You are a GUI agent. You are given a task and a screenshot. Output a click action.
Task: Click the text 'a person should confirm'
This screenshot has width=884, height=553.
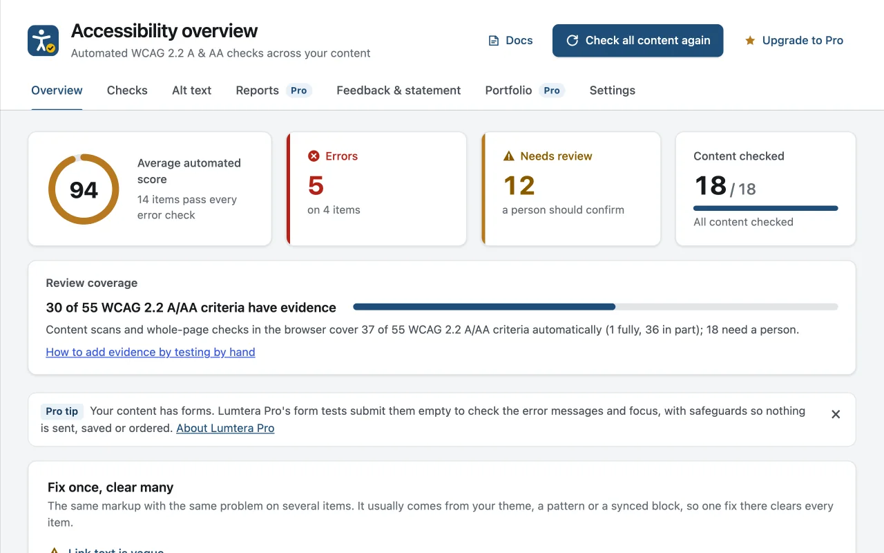click(563, 209)
